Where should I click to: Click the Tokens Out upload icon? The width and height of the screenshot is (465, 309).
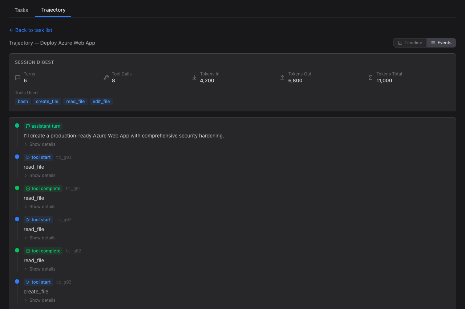[x=282, y=77]
